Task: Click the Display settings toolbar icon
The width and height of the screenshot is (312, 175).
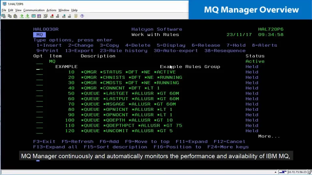Action: [x=33, y=16]
